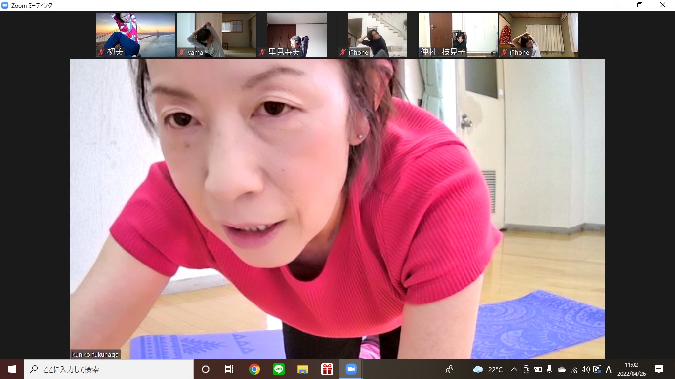Open Task View on the taskbar
This screenshot has height=379, width=675.
tap(229, 369)
